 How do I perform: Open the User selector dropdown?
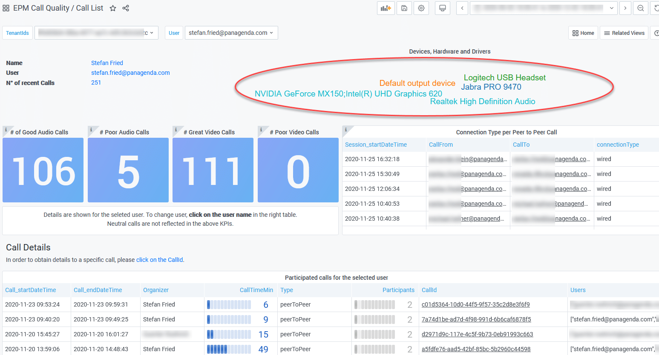point(231,33)
